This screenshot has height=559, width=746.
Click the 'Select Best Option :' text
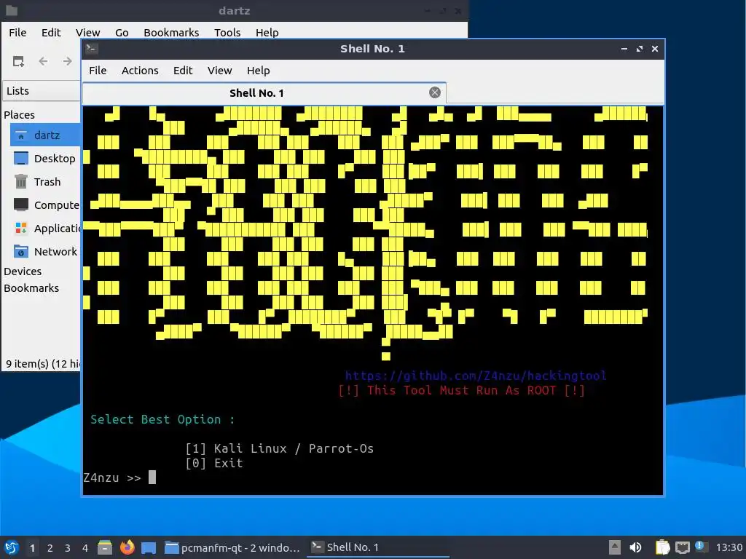(162, 420)
